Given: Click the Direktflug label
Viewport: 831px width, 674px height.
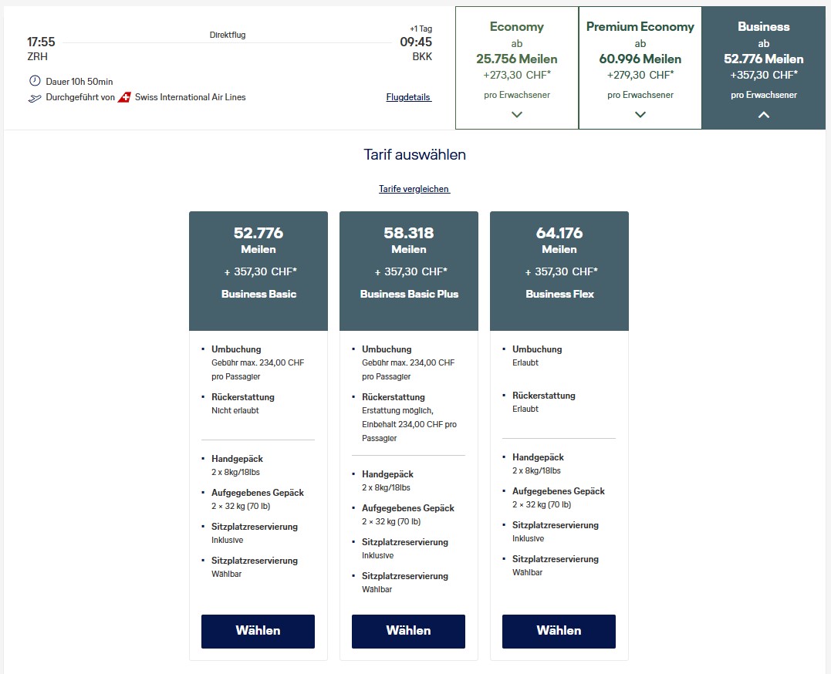Looking at the screenshot, I should point(228,35).
